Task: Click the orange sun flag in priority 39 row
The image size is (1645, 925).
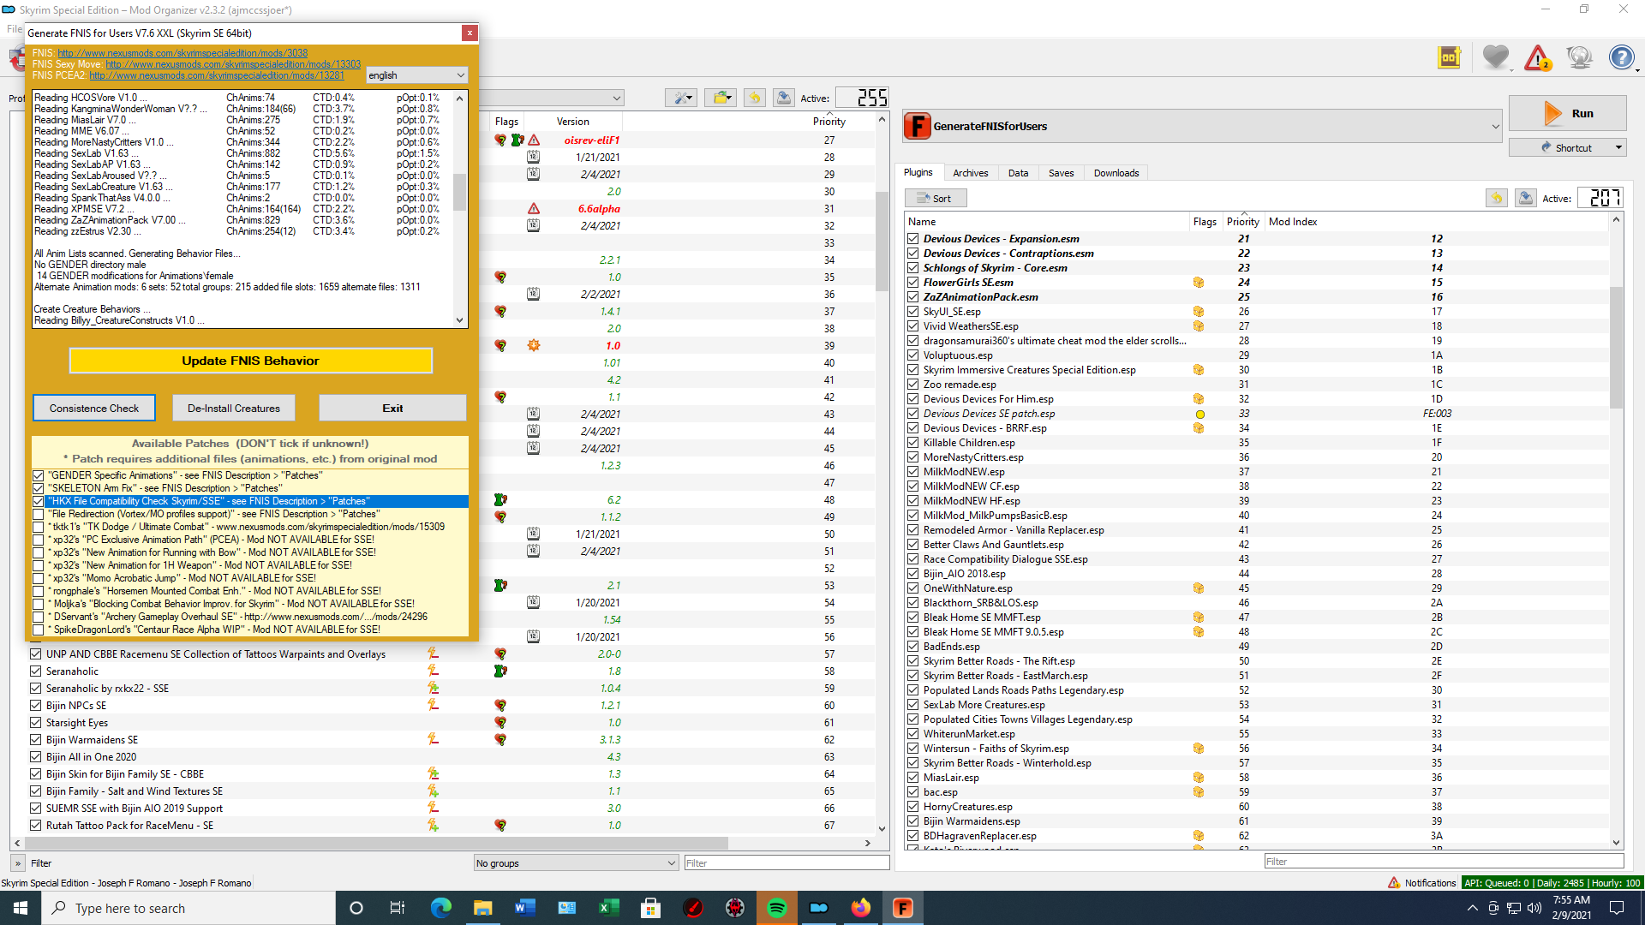Action: click(534, 345)
